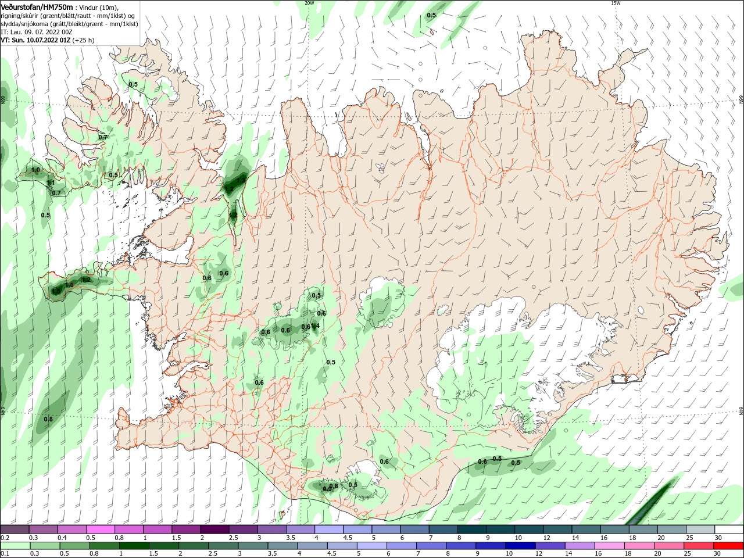Click the 'slydda/snjókoma' snow legend description line

pyautogui.click(x=69, y=24)
